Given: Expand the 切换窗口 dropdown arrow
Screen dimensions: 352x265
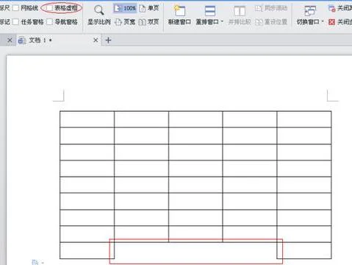Looking at the screenshot, I should pyautogui.click(x=323, y=21).
